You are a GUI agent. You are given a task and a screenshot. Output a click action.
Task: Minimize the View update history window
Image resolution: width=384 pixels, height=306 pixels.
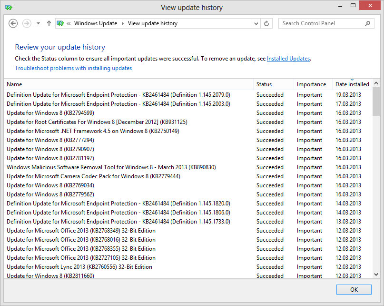340,6
